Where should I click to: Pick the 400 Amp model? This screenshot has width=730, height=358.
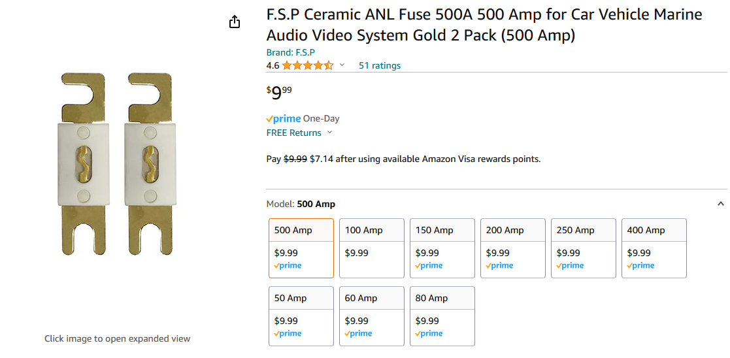(654, 248)
